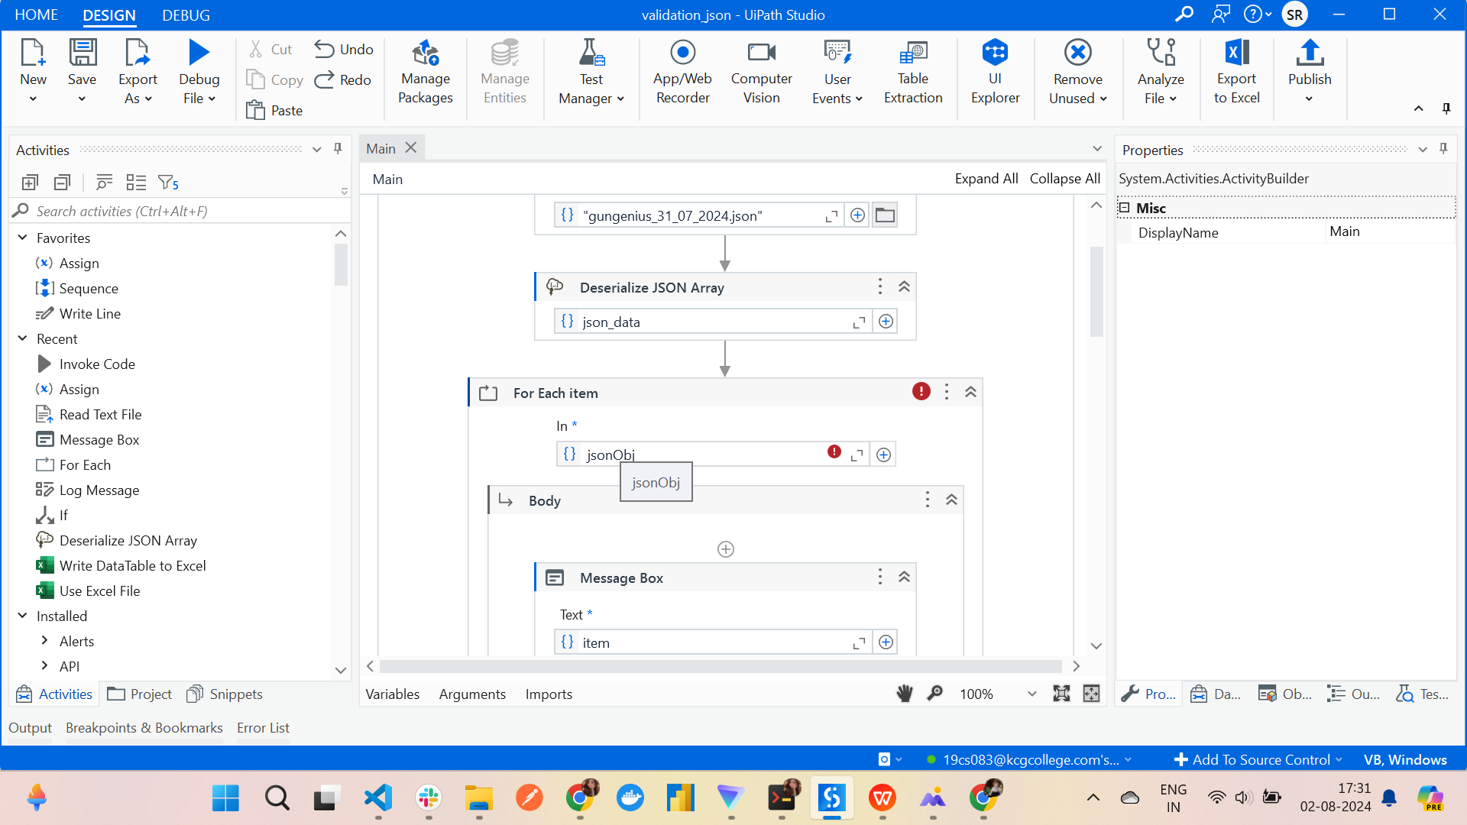Start Table Extraction

pyautogui.click(x=913, y=73)
